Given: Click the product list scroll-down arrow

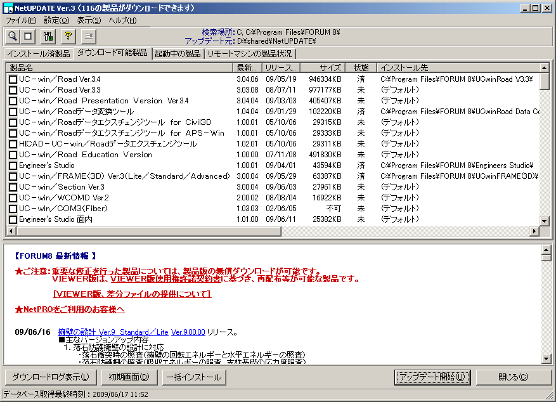Looking at the screenshot, I should pyautogui.click(x=545, y=221).
